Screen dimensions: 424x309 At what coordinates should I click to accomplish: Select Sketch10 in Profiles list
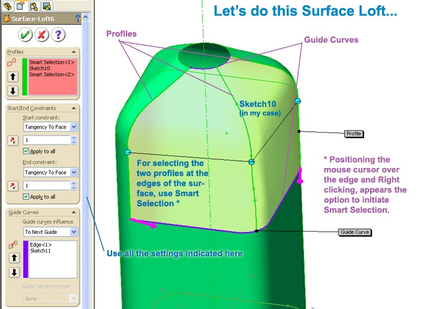pyautogui.click(x=40, y=68)
